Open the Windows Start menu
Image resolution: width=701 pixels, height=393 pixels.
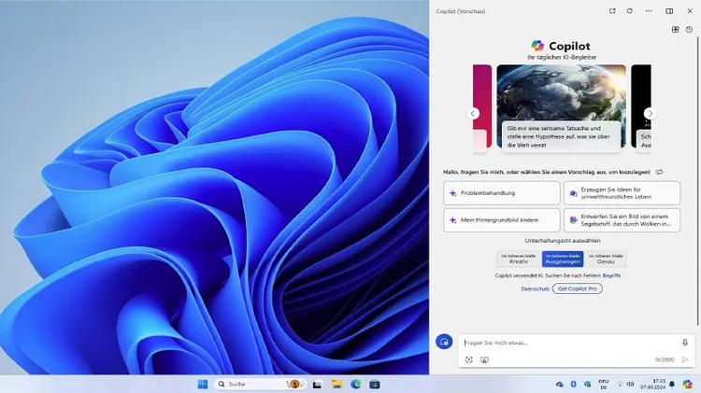click(203, 384)
